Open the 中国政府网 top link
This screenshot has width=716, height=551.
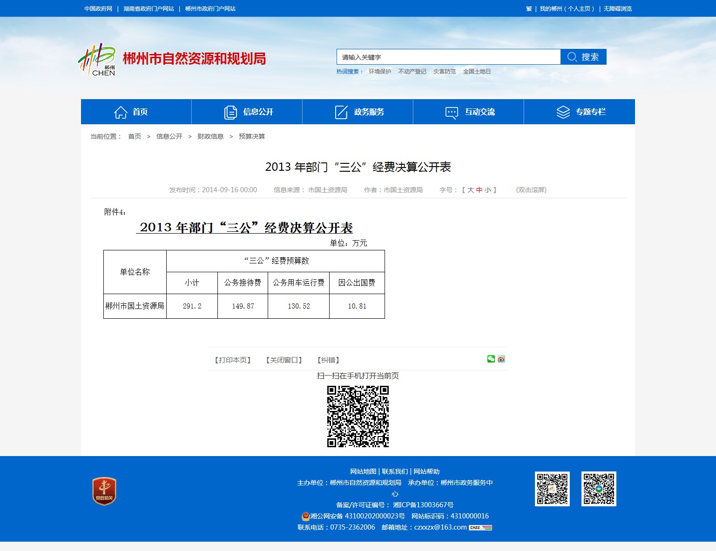click(98, 9)
